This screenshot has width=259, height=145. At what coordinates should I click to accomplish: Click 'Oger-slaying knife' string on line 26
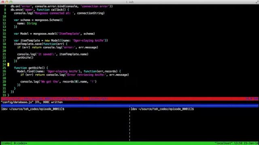point(63,71)
